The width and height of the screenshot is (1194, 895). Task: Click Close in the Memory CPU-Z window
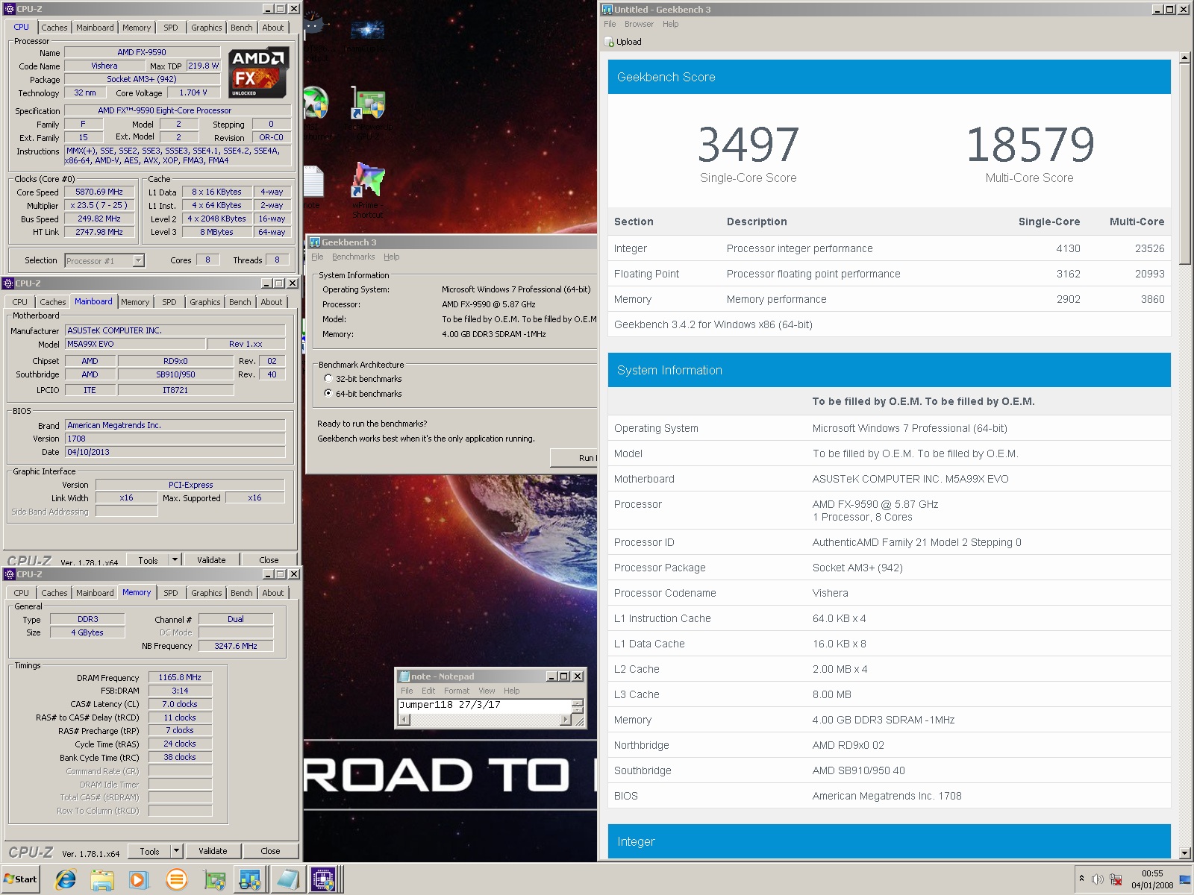[270, 851]
